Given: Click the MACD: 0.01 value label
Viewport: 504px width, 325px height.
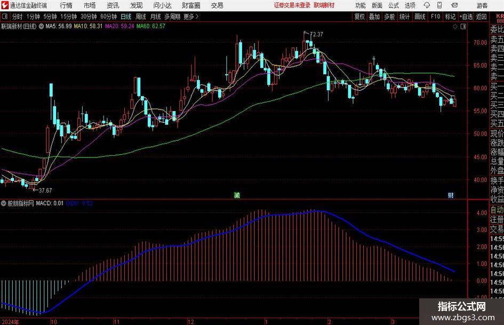Looking at the screenshot, I should click(x=50, y=203).
